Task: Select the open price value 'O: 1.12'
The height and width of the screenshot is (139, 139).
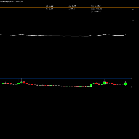Action: (50, 6)
